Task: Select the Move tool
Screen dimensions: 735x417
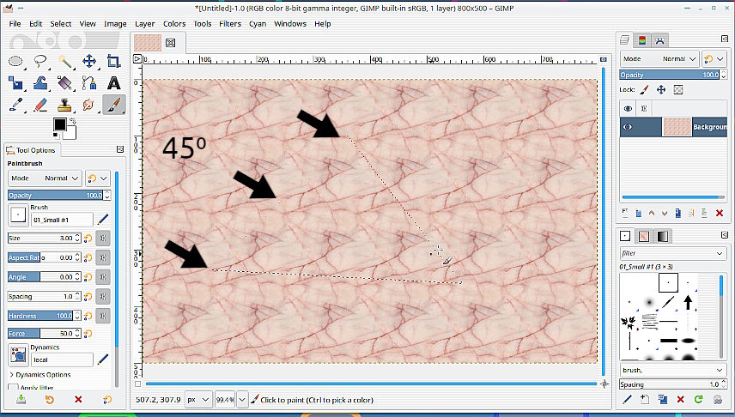Action: [89, 61]
